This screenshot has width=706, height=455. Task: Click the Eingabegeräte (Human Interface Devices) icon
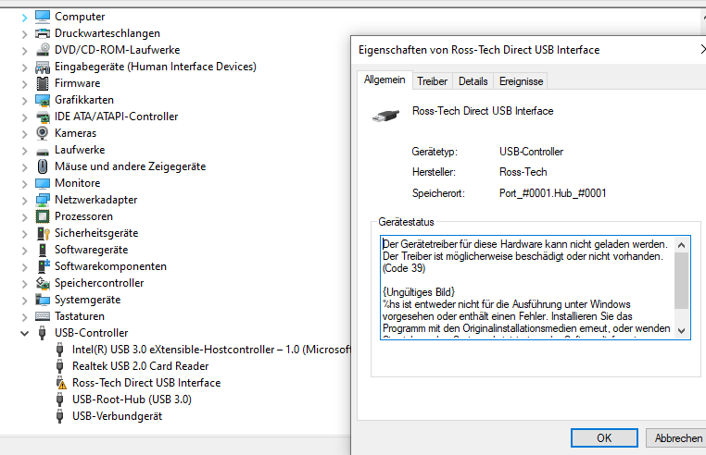(43, 67)
